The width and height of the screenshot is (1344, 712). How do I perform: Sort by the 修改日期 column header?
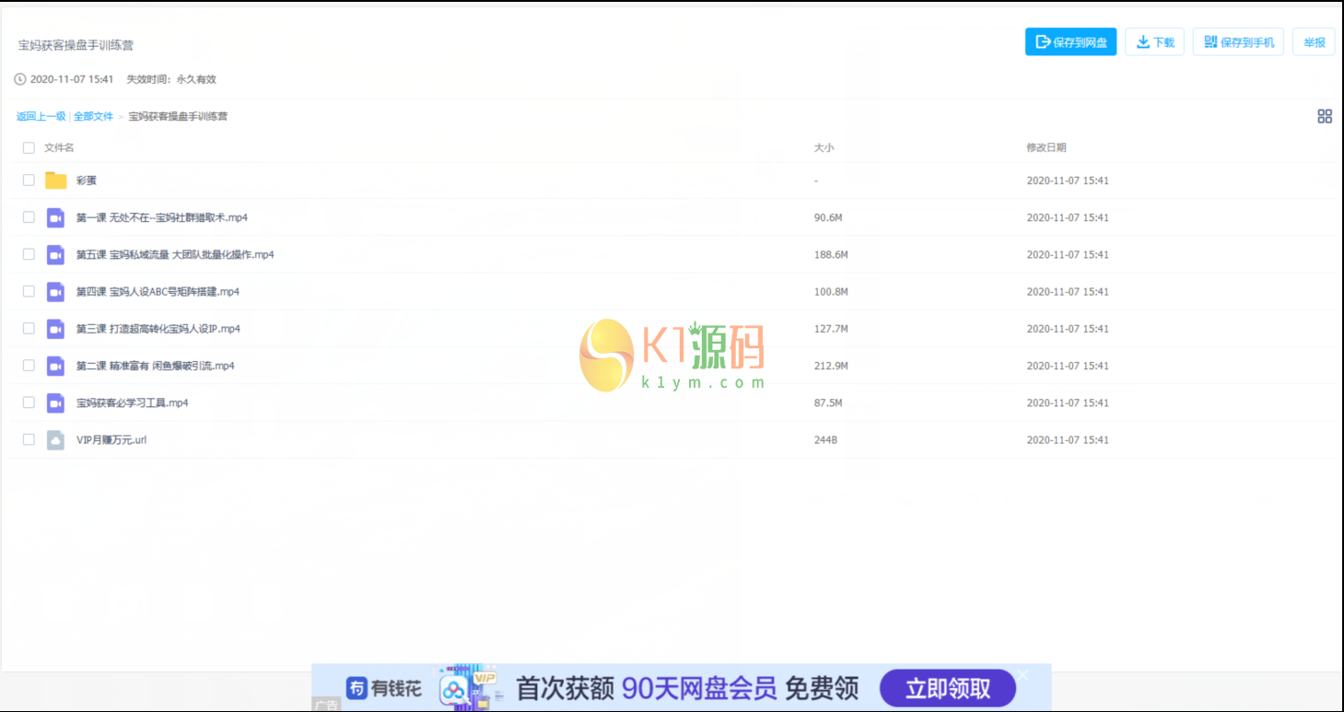(x=1046, y=147)
